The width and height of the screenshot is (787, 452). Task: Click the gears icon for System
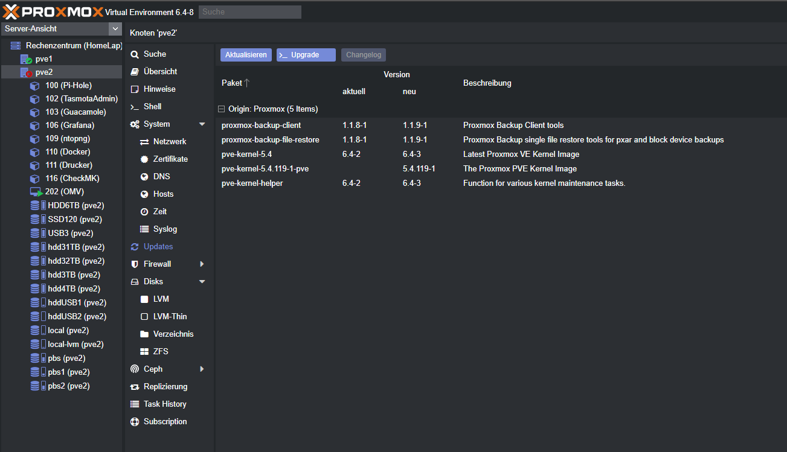pos(135,124)
